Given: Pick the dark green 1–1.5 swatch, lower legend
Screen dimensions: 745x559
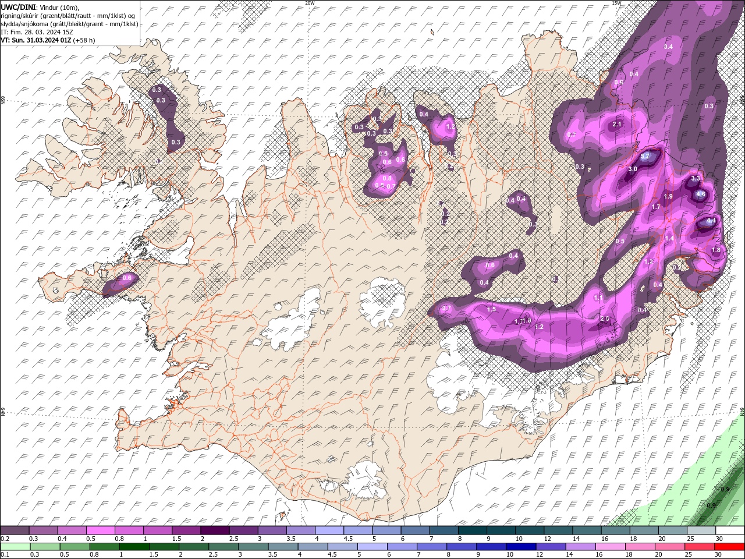Looking at the screenshot, I should (133, 547).
